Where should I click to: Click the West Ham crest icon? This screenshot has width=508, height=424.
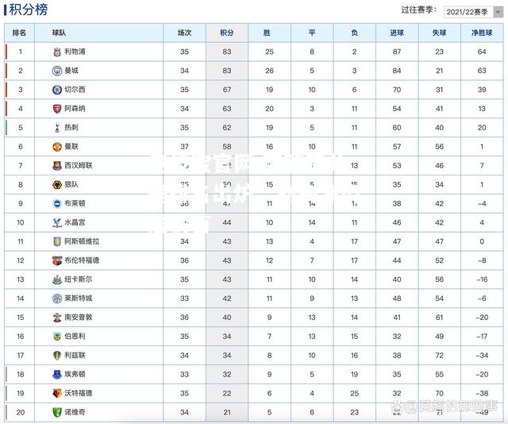pos(57,166)
